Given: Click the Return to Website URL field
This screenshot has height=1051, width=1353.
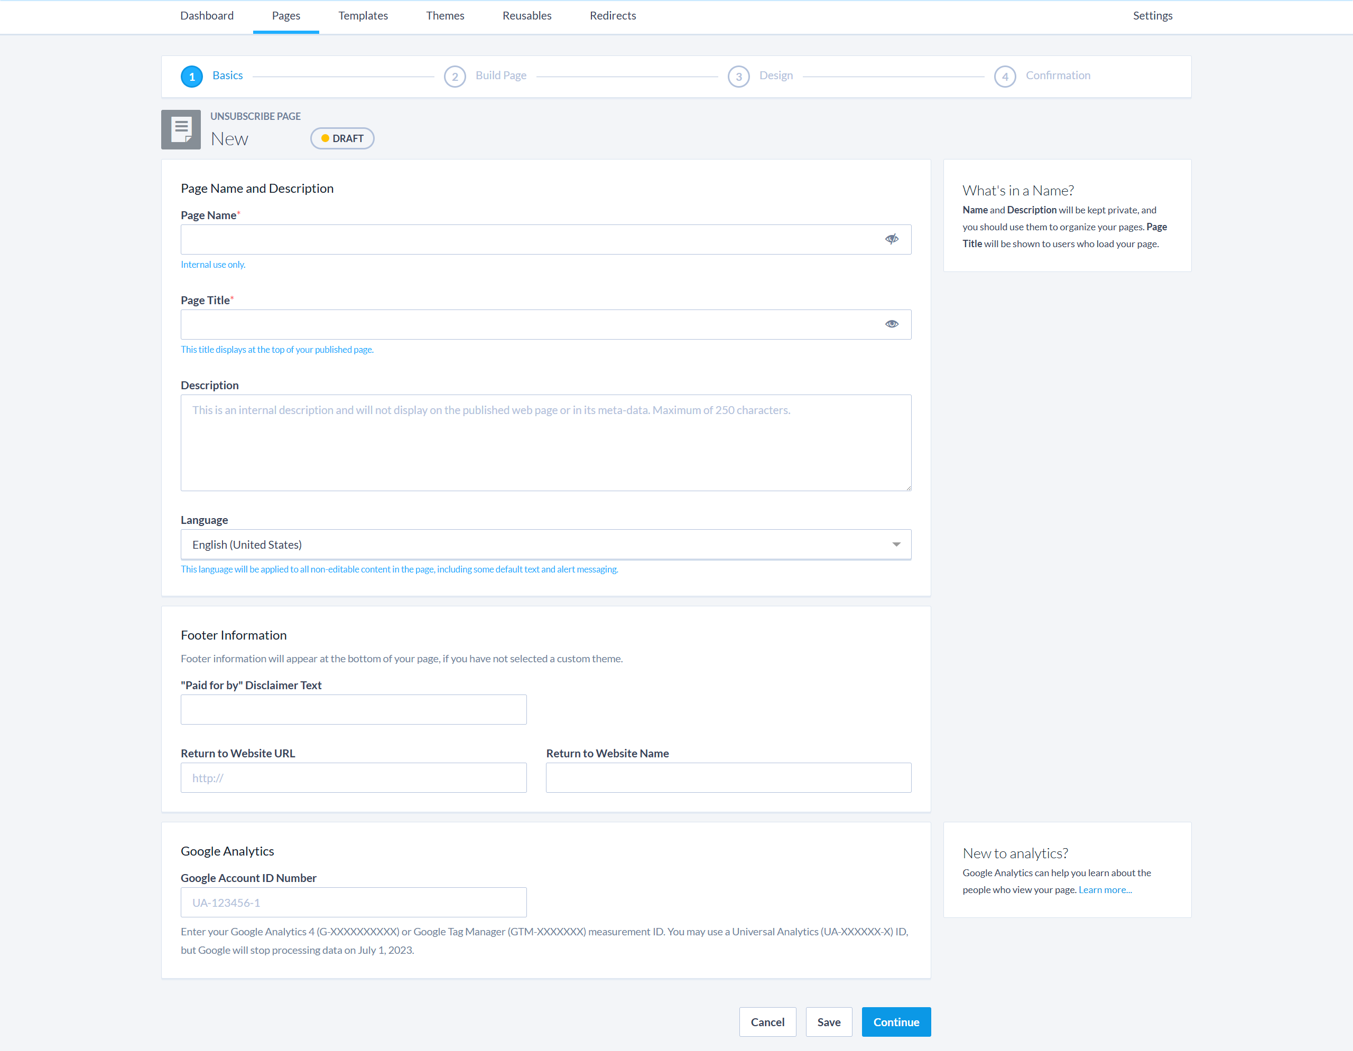Looking at the screenshot, I should pyautogui.click(x=353, y=777).
